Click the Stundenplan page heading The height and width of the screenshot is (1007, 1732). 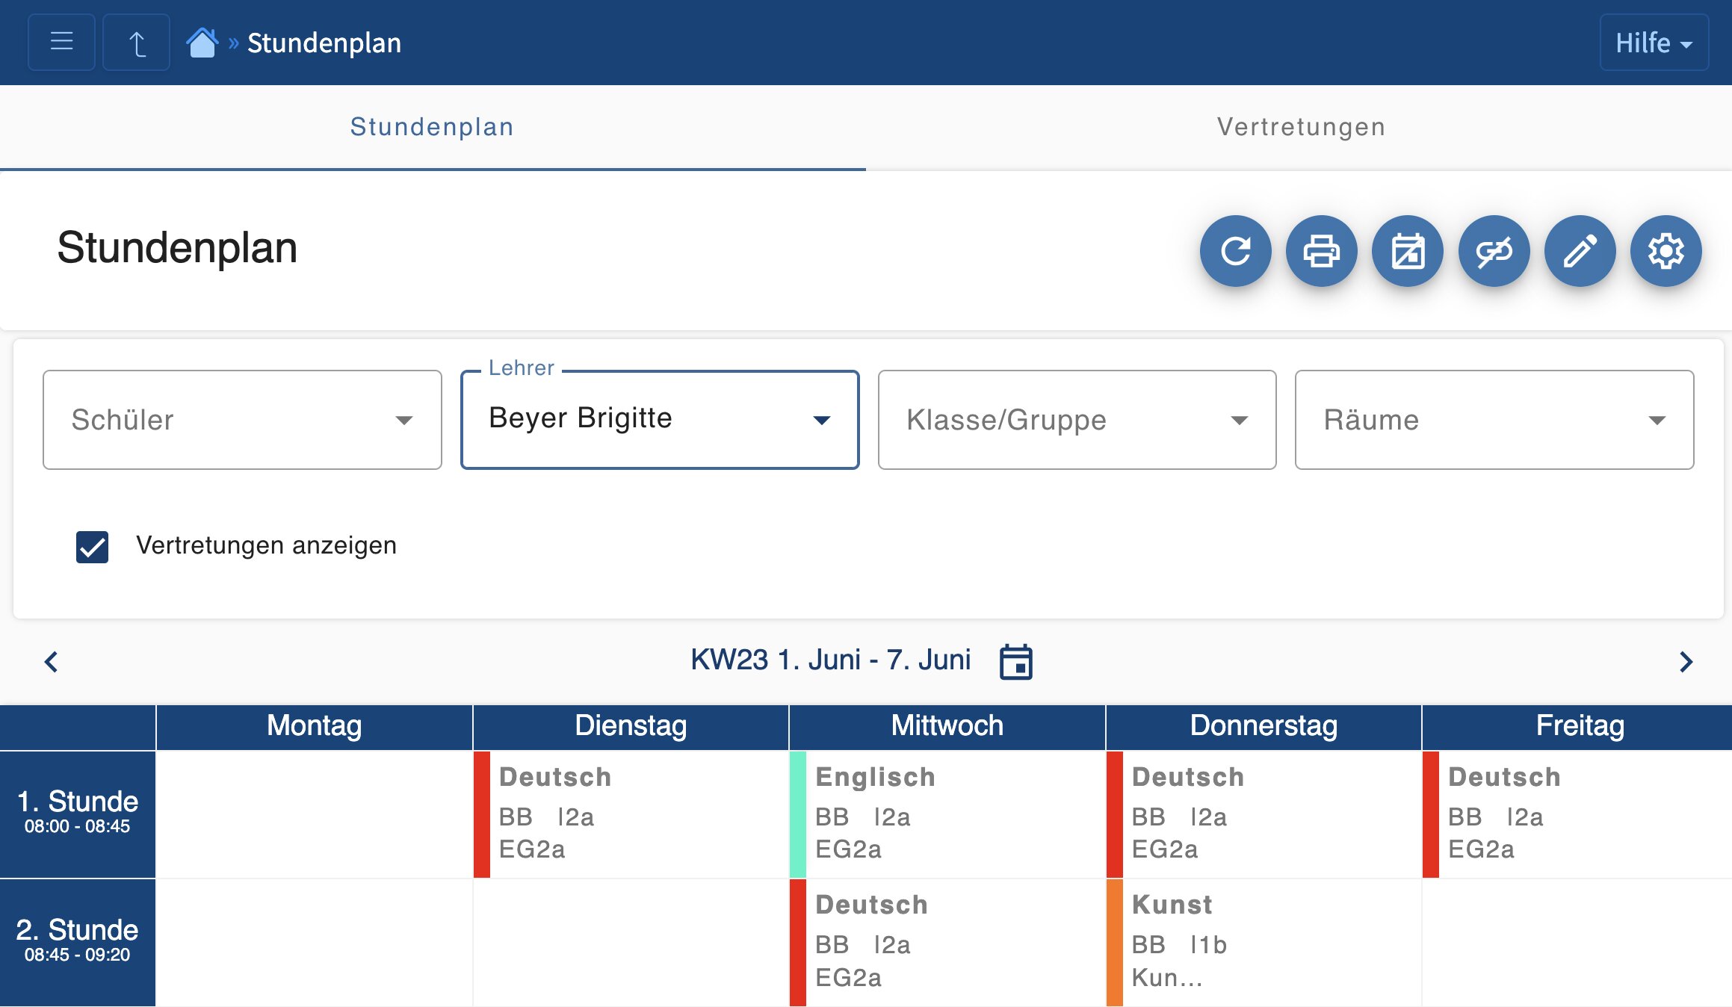pos(178,248)
